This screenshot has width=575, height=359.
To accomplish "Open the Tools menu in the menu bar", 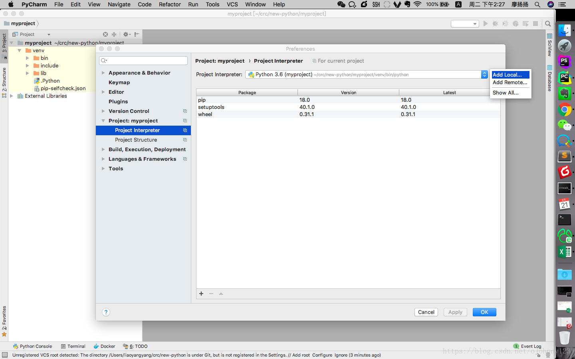I will (x=212, y=4).
